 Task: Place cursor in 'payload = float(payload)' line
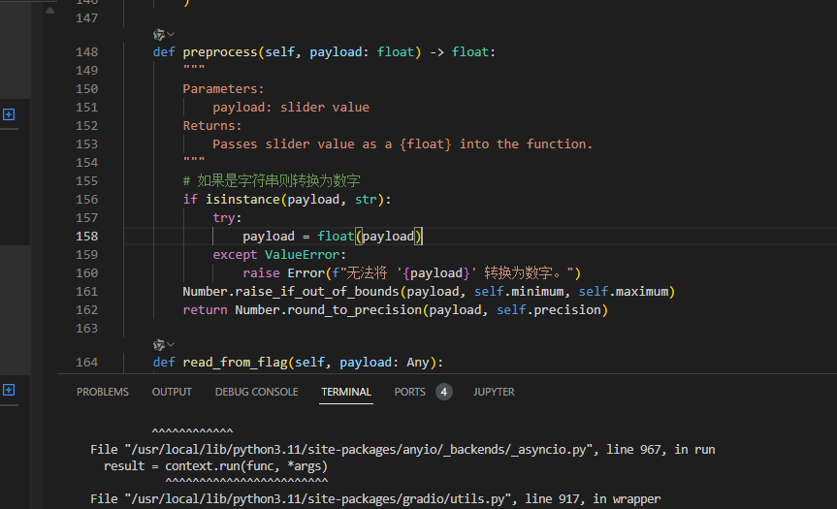(x=332, y=236)
